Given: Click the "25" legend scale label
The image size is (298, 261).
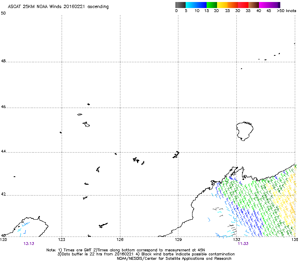Looking at the screenshot, I should click(228, 11).
